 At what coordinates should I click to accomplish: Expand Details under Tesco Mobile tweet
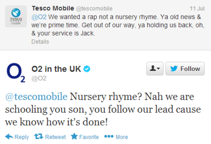[40, 42]
